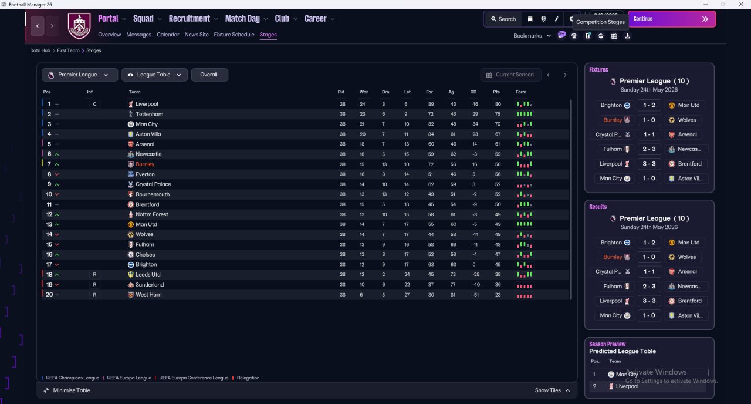Switch to the Overview tab
This screenshot has height=404, width=751.
(x=109, y=35)
